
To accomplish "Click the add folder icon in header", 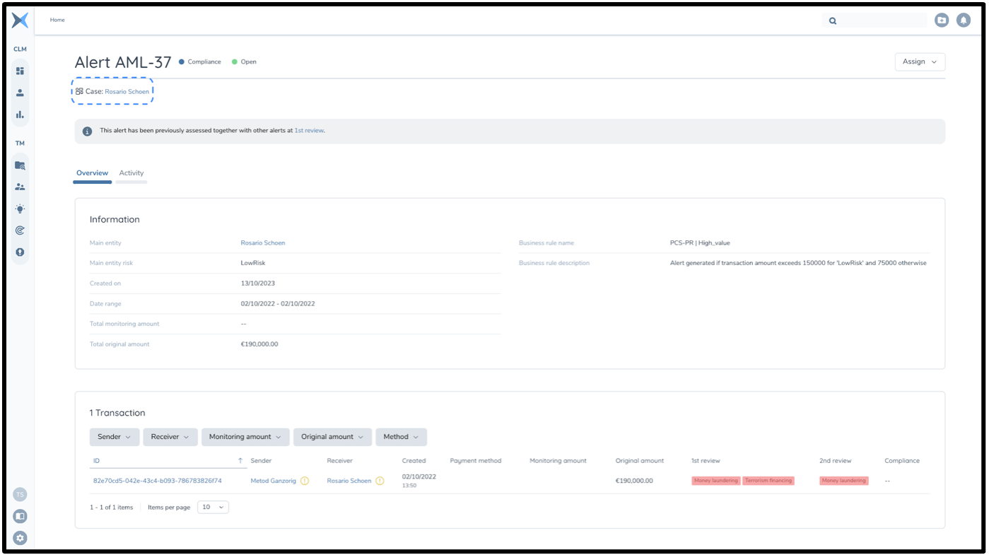I will [x=941, y=20].
